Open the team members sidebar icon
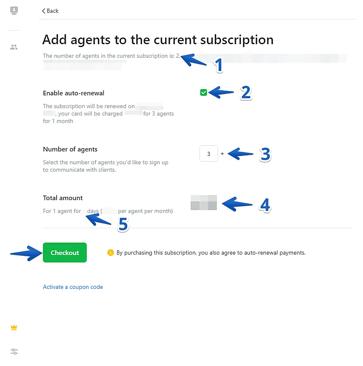 click(14, 47)
